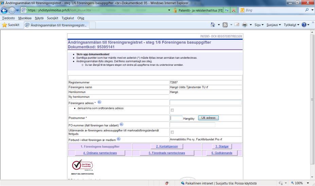Check densamma som ordförandens adress checkbox

pos(172,110)
